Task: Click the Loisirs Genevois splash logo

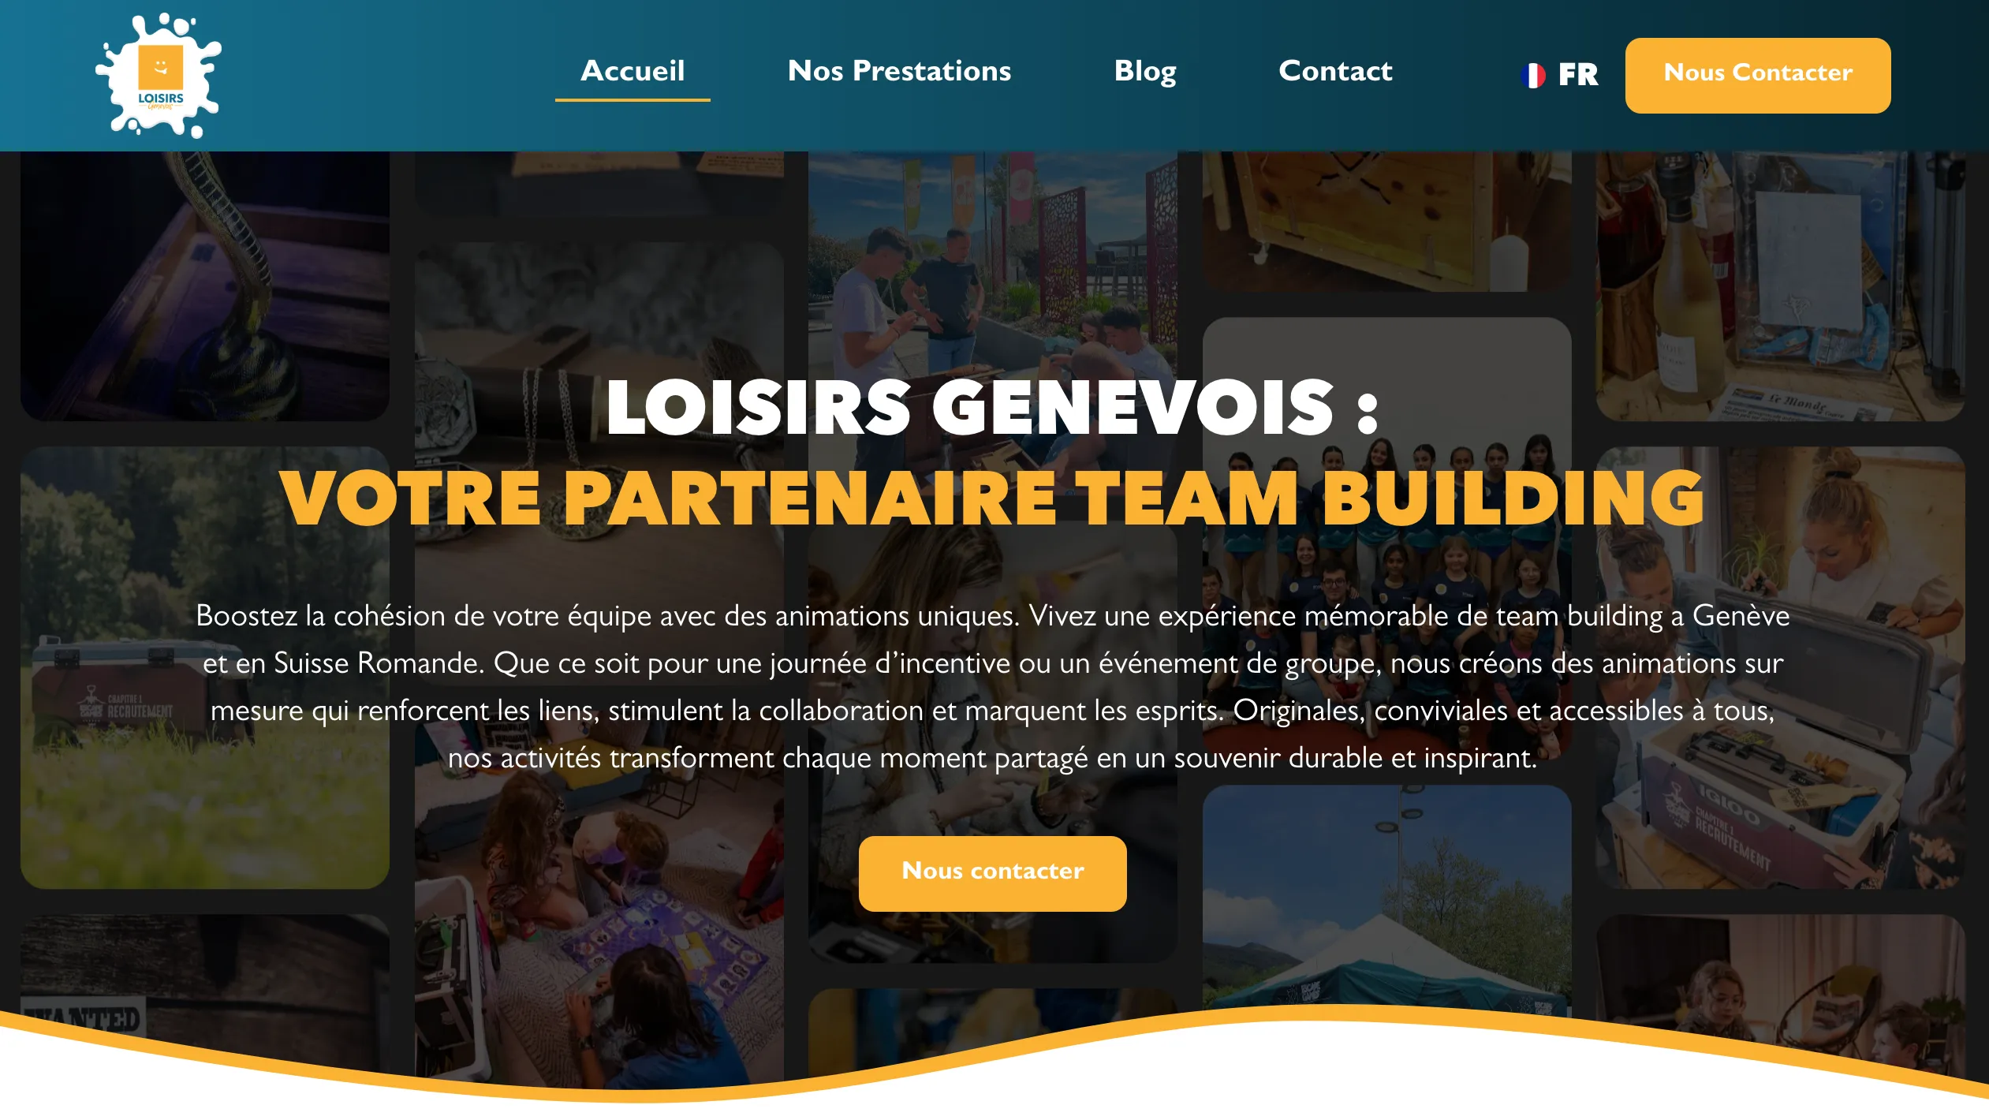Action: (159, 75)
